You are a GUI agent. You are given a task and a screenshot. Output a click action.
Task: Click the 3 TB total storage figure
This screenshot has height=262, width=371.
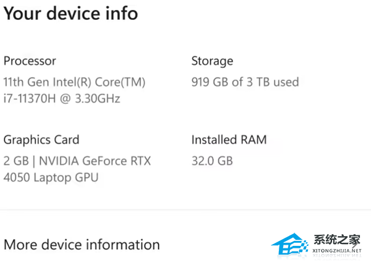[x=257, y=82]
